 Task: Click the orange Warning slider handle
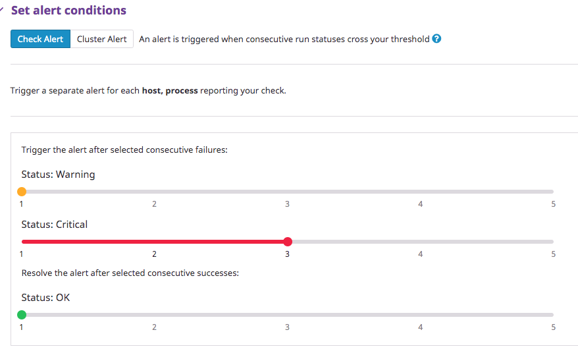pyautogui.click(x=22, y=192)
